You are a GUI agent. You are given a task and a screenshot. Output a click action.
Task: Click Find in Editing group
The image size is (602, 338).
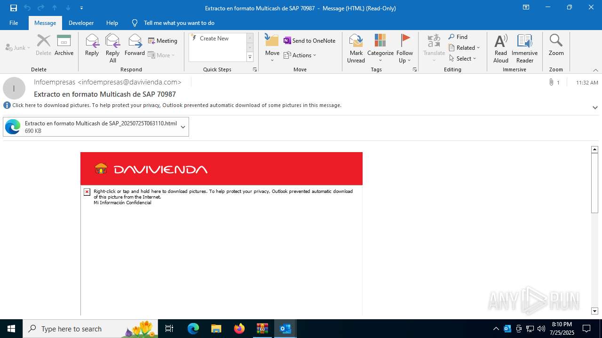tap(458, 37)
